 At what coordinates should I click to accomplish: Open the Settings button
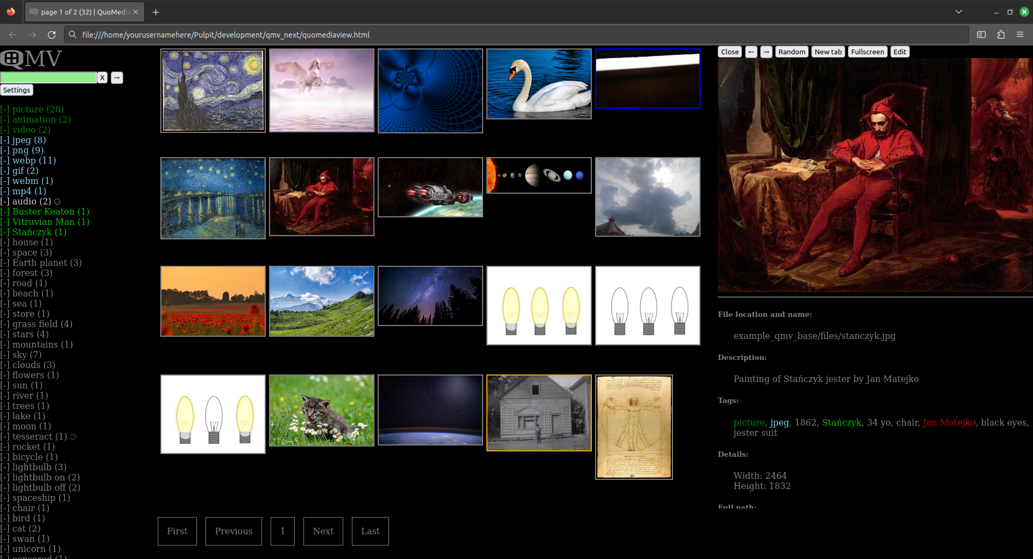(17, 90)
